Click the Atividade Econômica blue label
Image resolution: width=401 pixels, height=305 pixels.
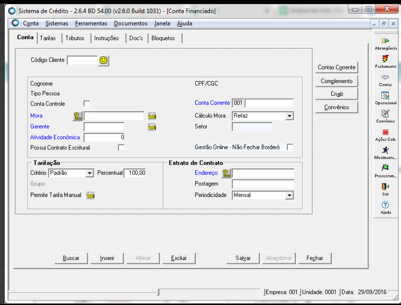point(55,137)
